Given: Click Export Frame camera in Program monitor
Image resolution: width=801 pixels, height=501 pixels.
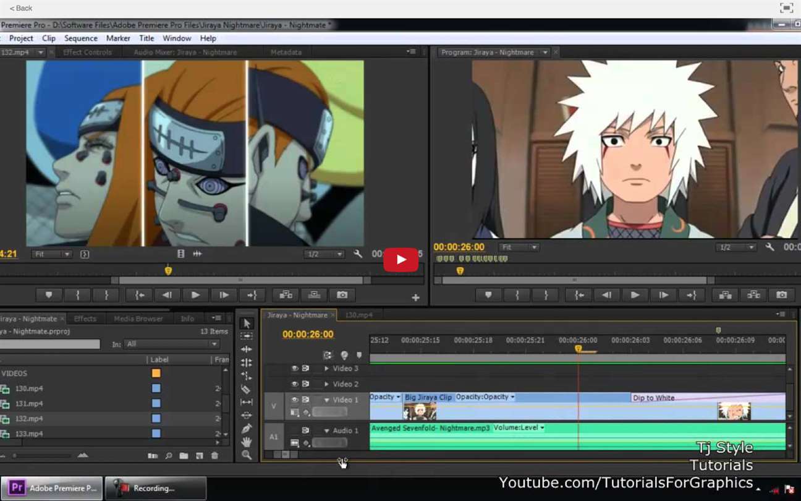Looking at the screenshot, I should [782, 295].
